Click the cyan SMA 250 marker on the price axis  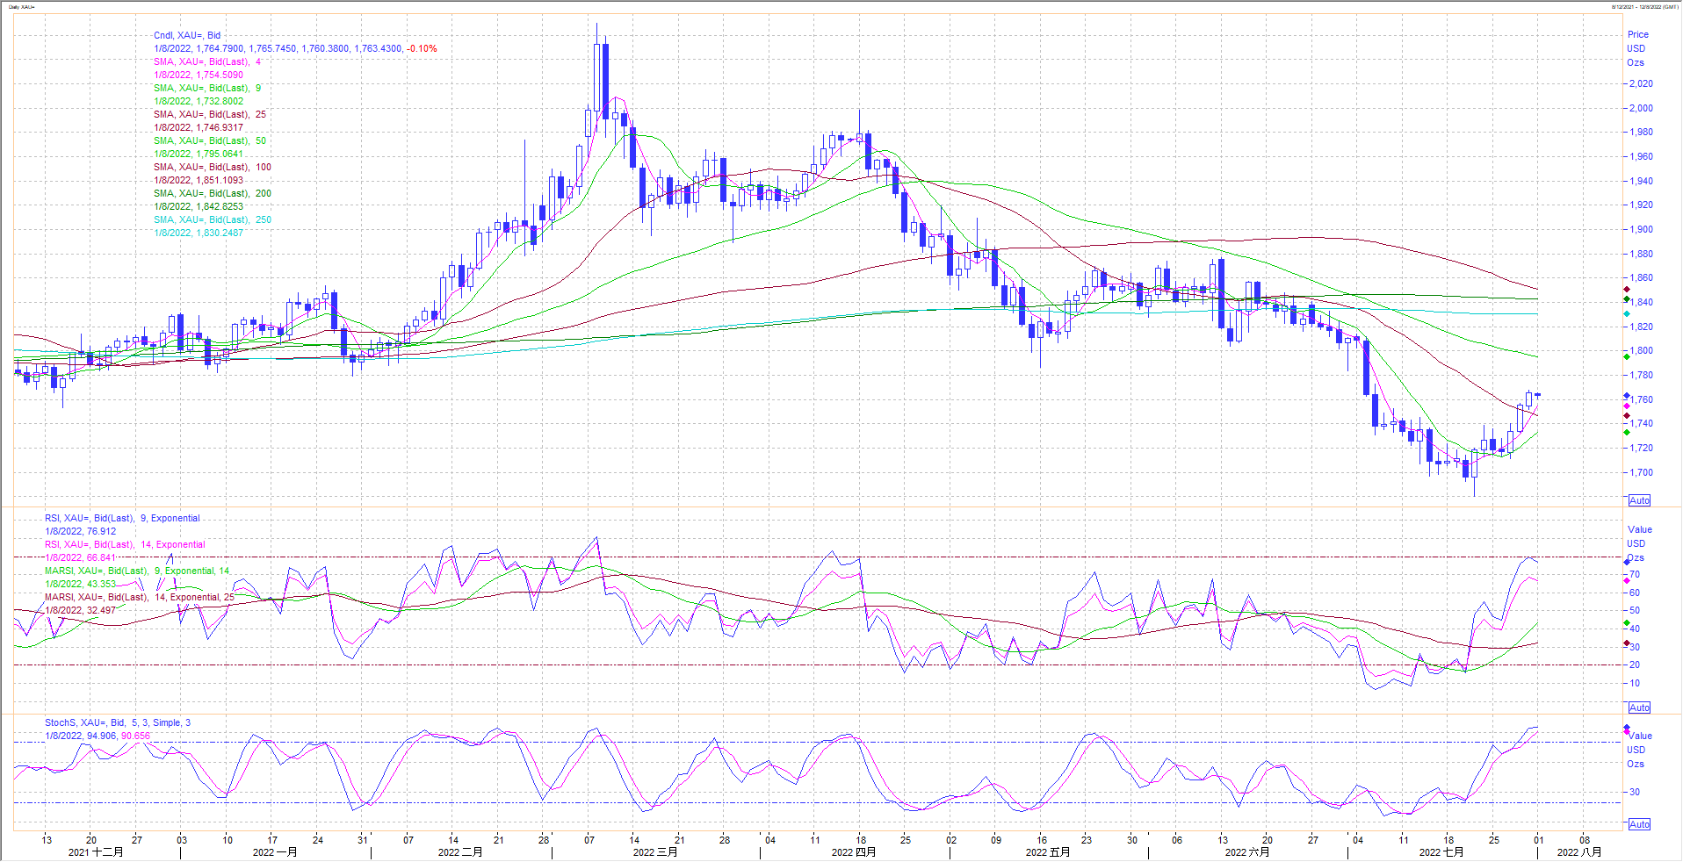pyautogui.click(x=1627, y=314)
